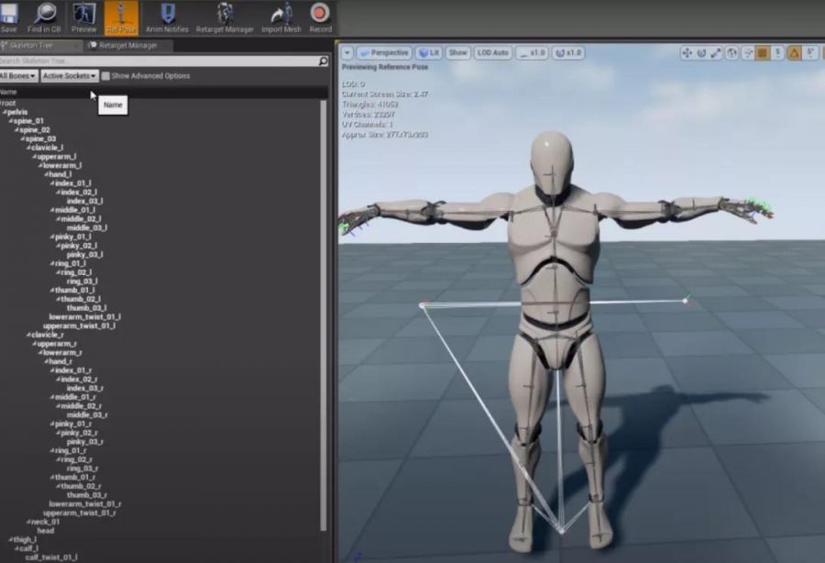Click the Show button in viewport toolbar
825x563 pixels.
tap(457, 53)
